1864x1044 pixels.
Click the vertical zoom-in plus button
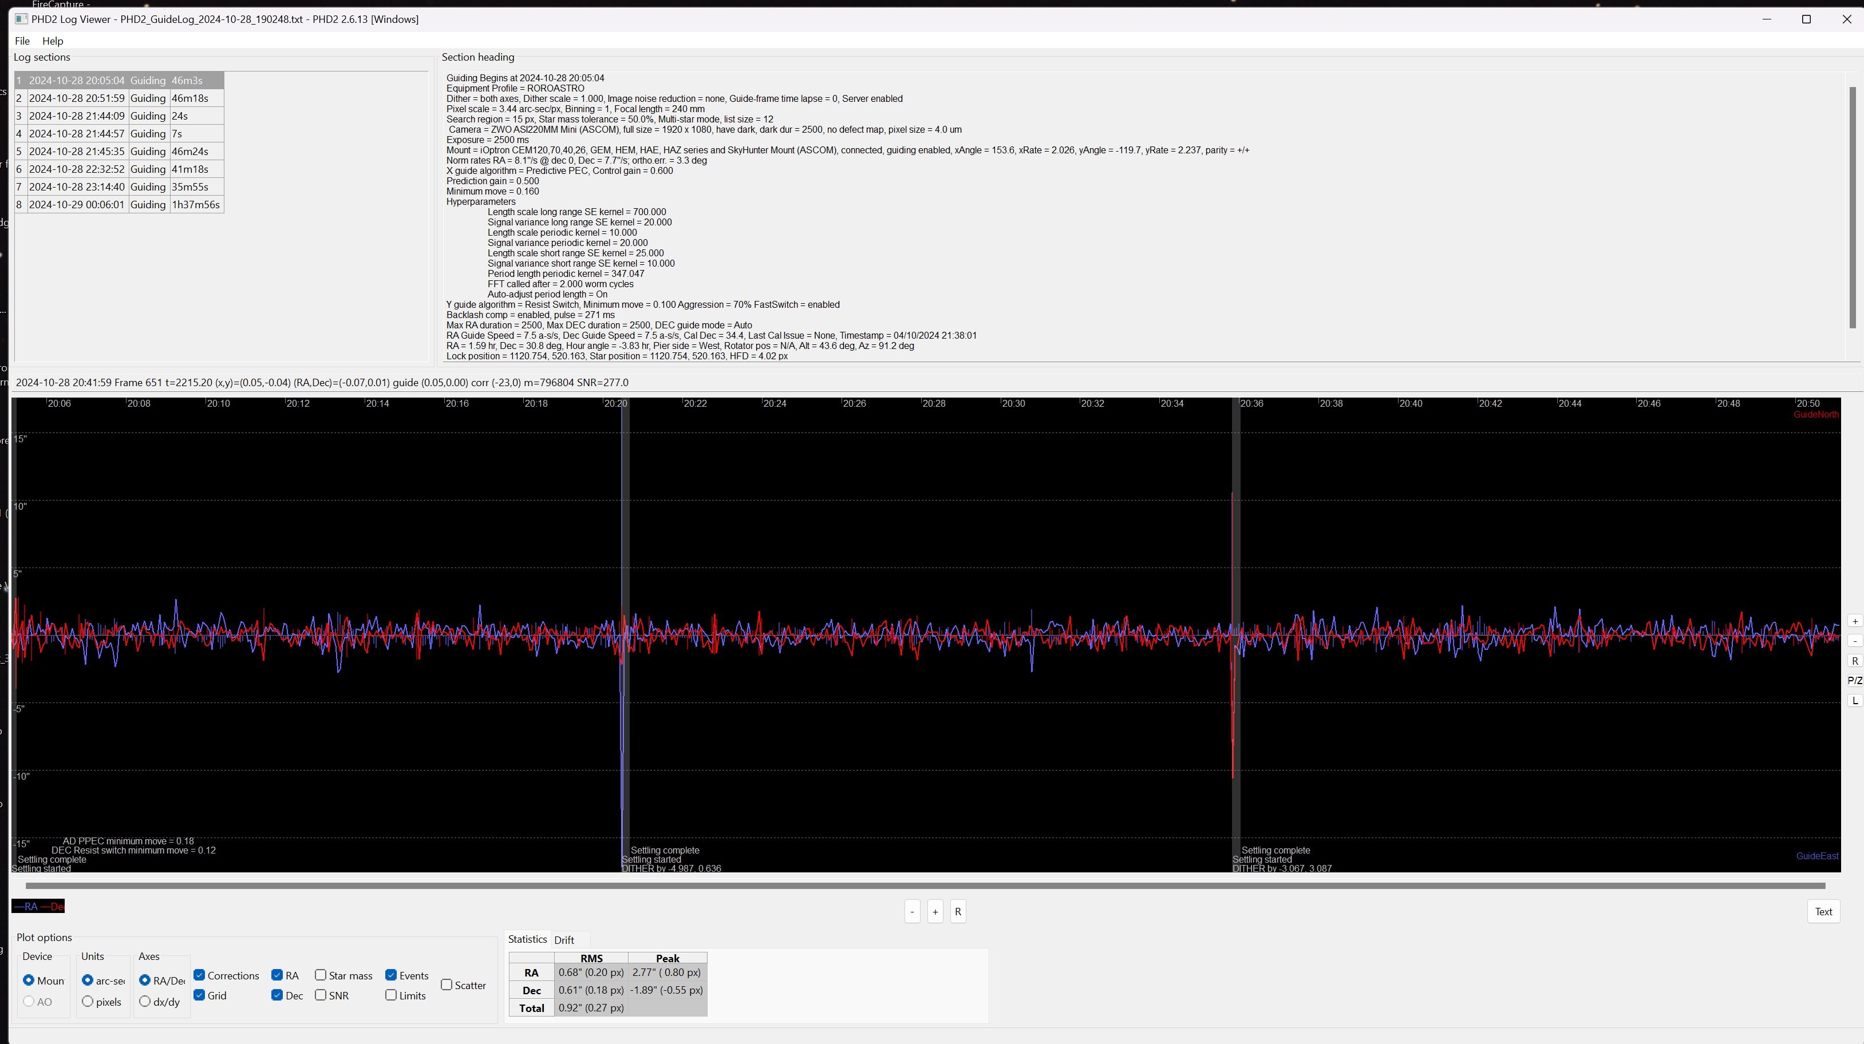[1855, 621]
